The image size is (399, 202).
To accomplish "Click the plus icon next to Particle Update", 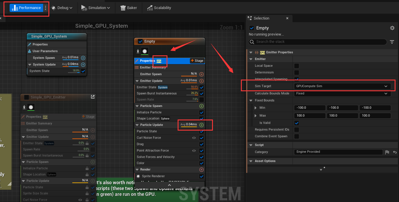I will pyautogui.click(x=201, y=125).
